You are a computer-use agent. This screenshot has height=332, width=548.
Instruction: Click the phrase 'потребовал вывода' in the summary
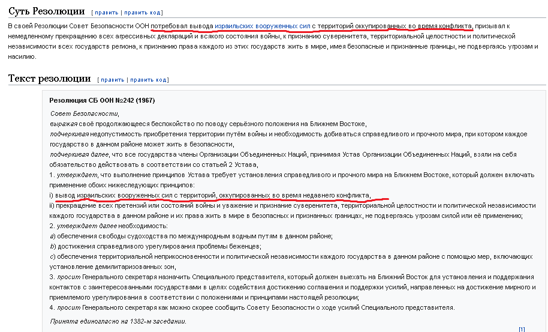pyautogui.click(x=182, y=26)
